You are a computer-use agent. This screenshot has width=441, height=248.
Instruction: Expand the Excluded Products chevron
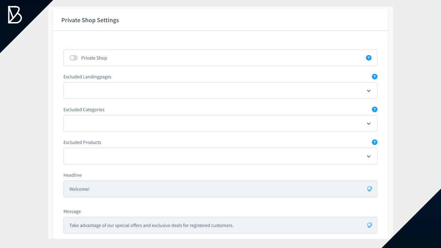[369, 156]
